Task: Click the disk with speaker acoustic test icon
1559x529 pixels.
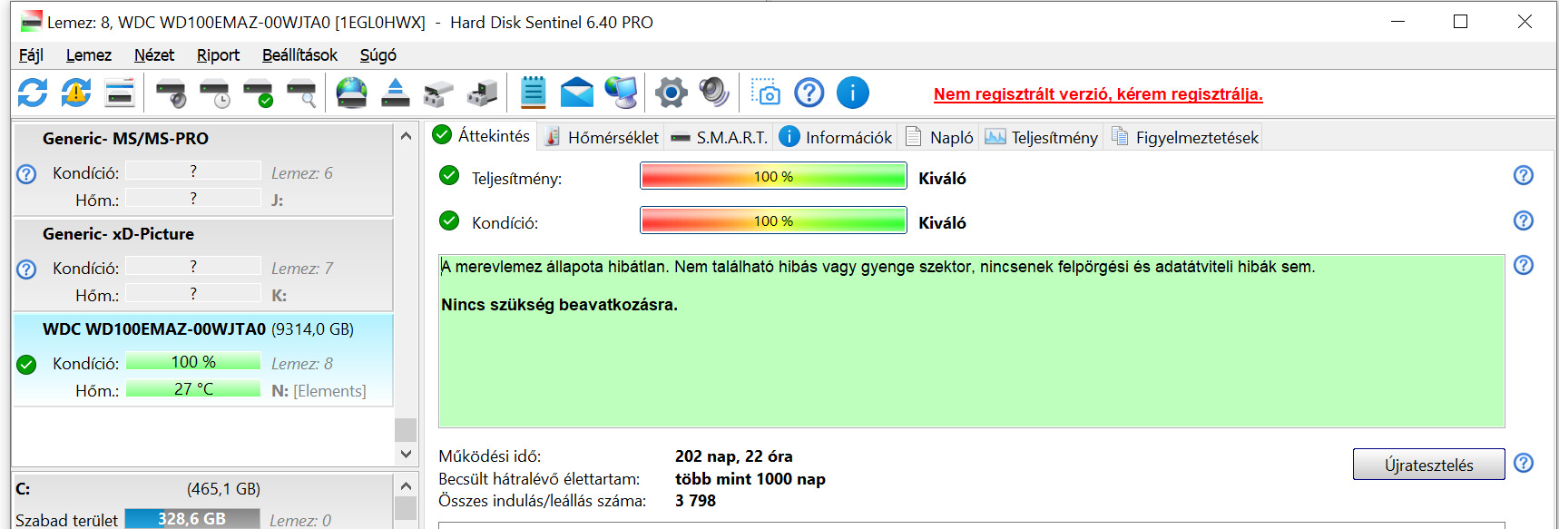Action: click(x=171, y=93)
